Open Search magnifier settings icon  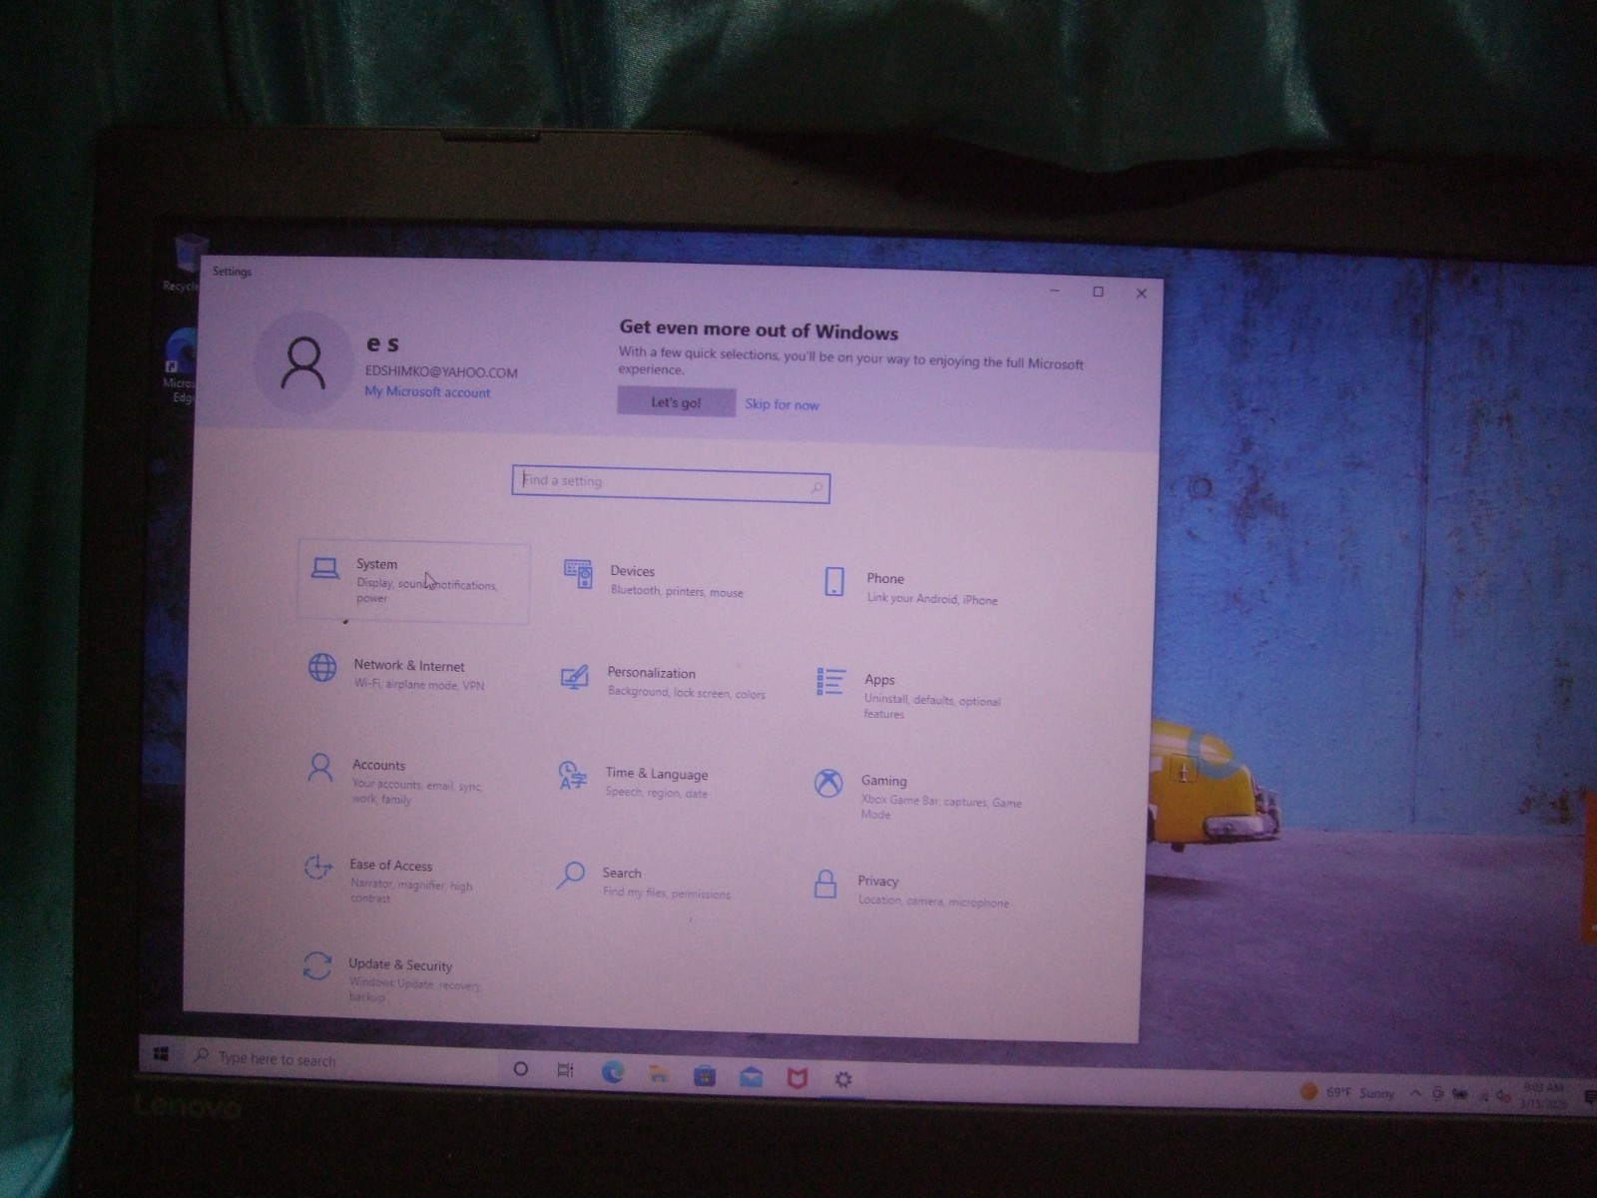(570, 876)
